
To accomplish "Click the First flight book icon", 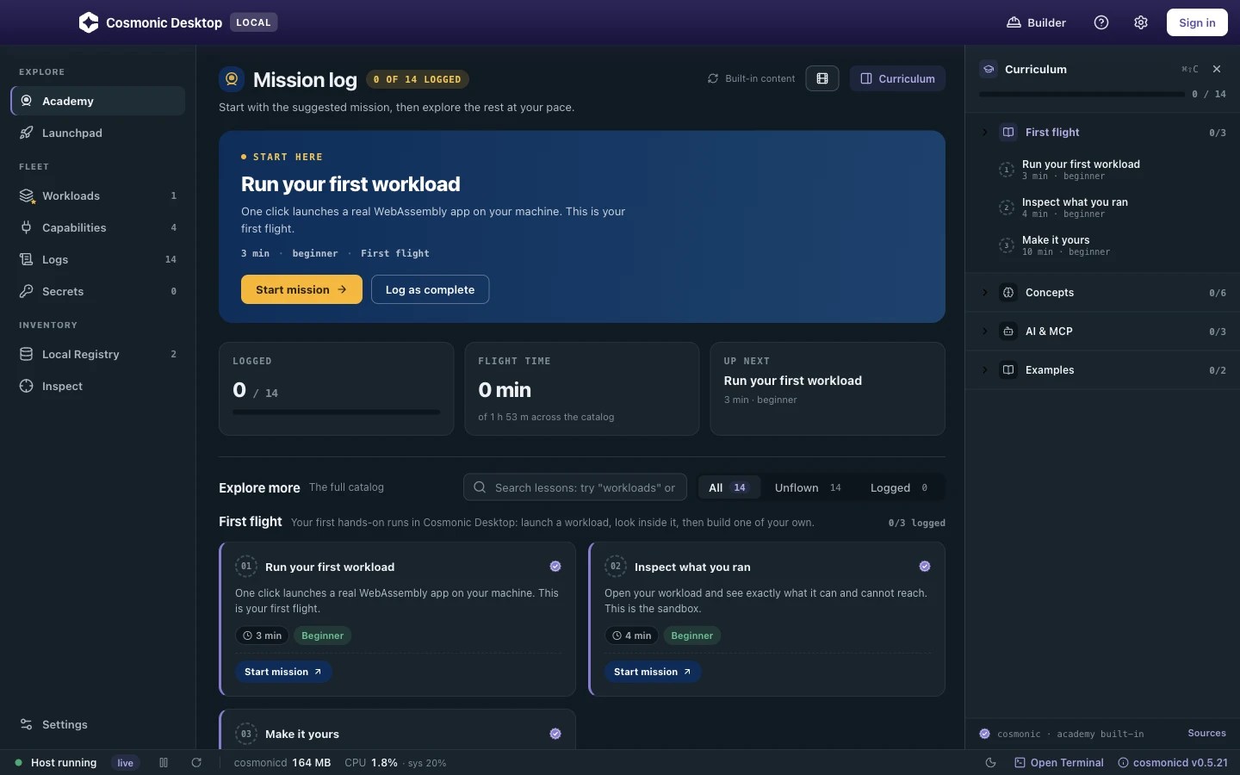I will (1008, 132).
